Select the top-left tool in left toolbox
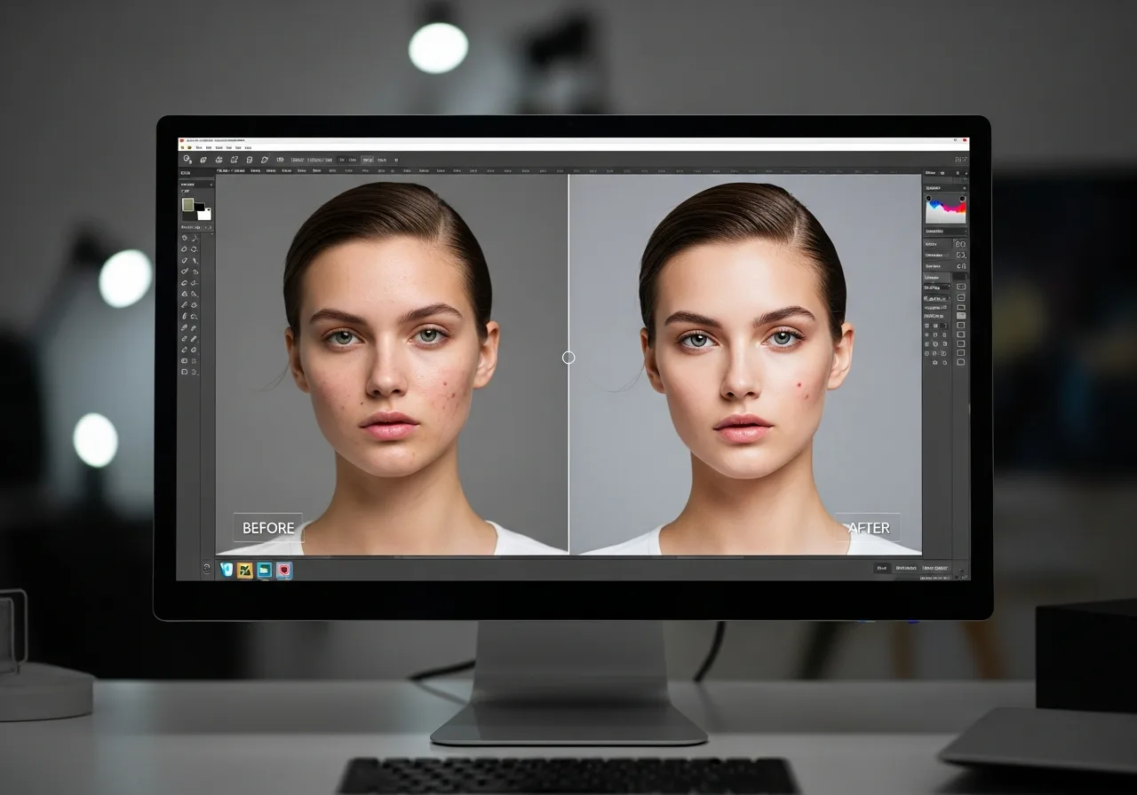The height and width of the screenshot is (795, 1137). pyautogui.click(x=185, y=238)
